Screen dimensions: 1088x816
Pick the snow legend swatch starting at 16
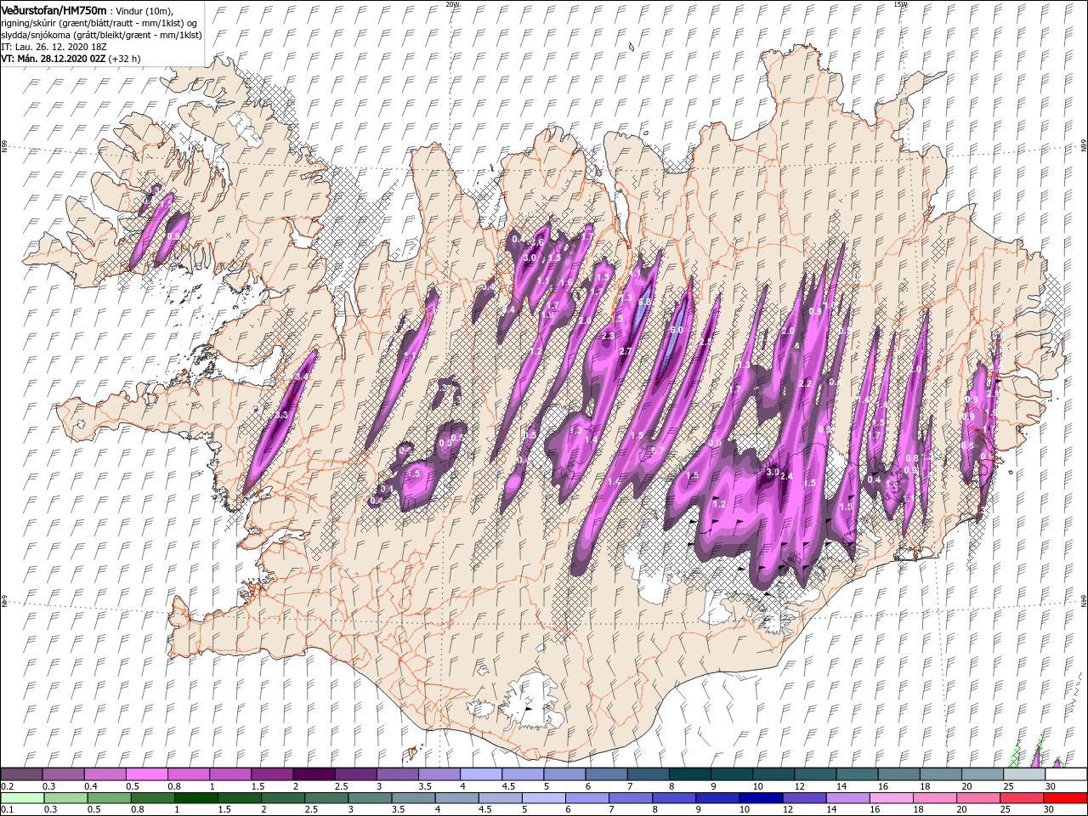898,774
